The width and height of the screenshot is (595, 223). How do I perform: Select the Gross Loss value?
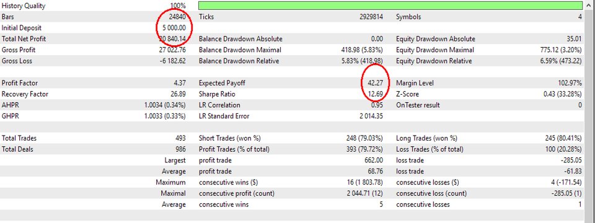coord(173,61)
